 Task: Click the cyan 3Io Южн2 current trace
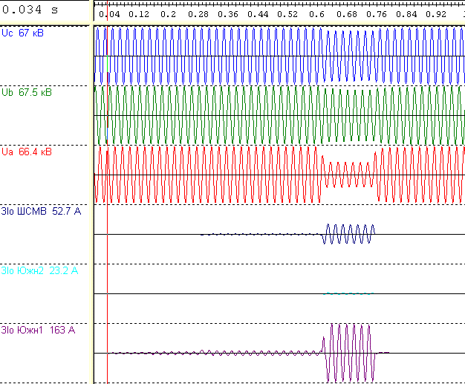point(348,293)
